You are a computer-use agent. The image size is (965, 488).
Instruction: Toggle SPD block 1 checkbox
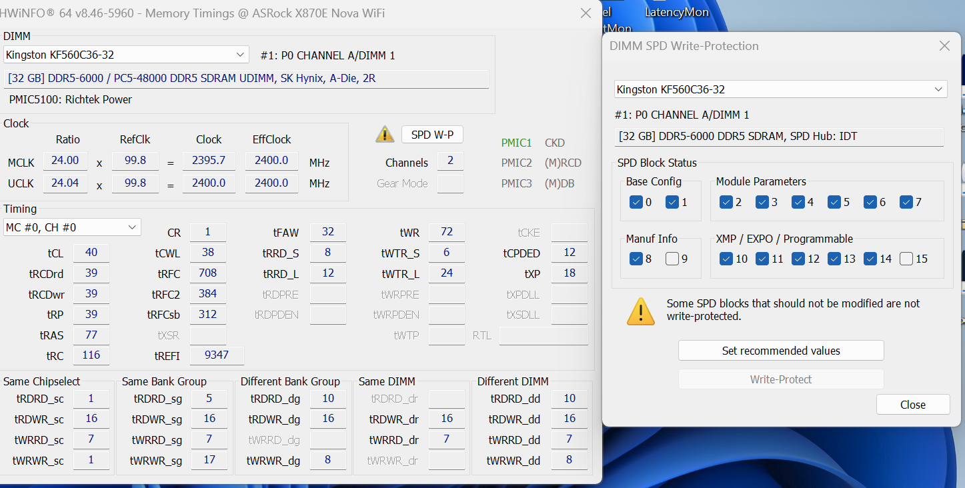[x=672, y=202]
